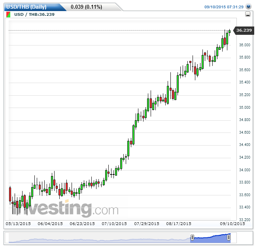Click the 09/10/2015 date axis label
Viewport: 257px width, 248px height.
[x=232, y=223]
